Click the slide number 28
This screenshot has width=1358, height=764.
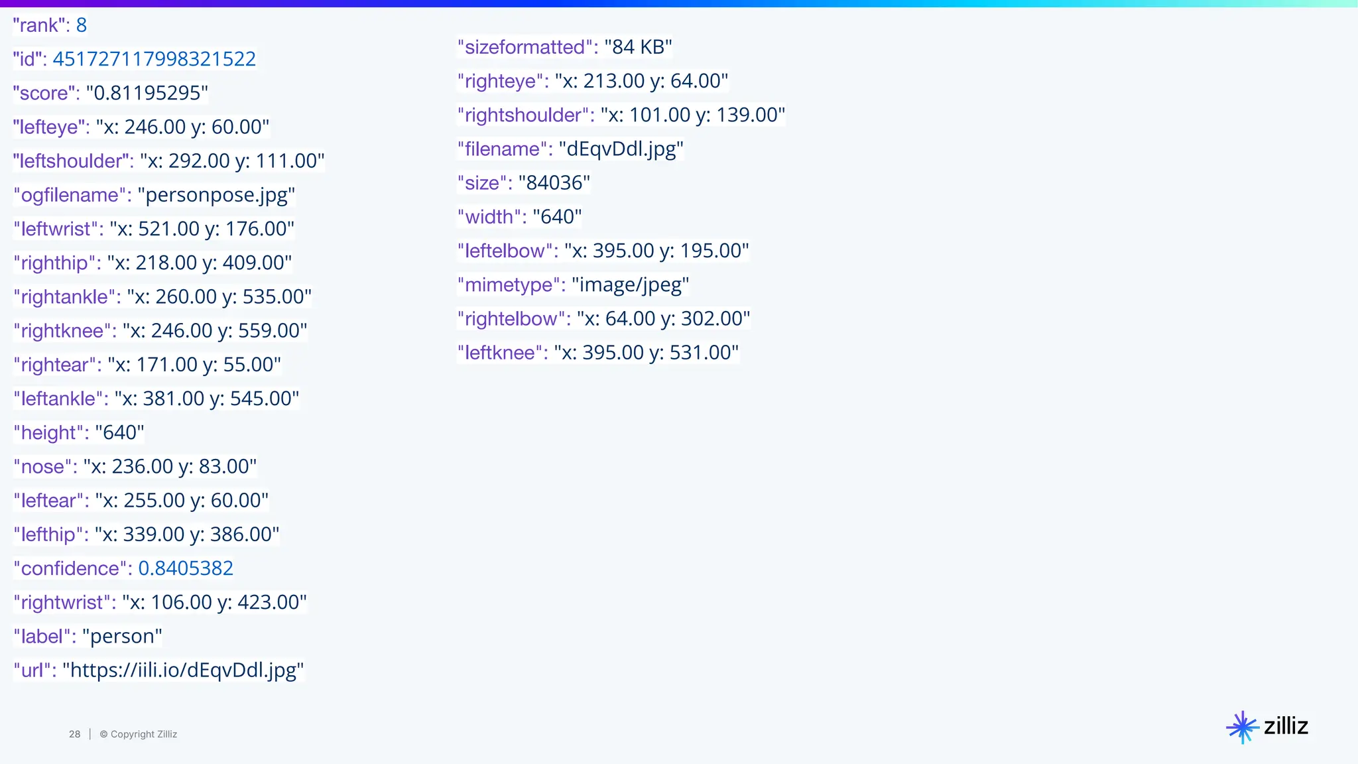coord(74,734)
